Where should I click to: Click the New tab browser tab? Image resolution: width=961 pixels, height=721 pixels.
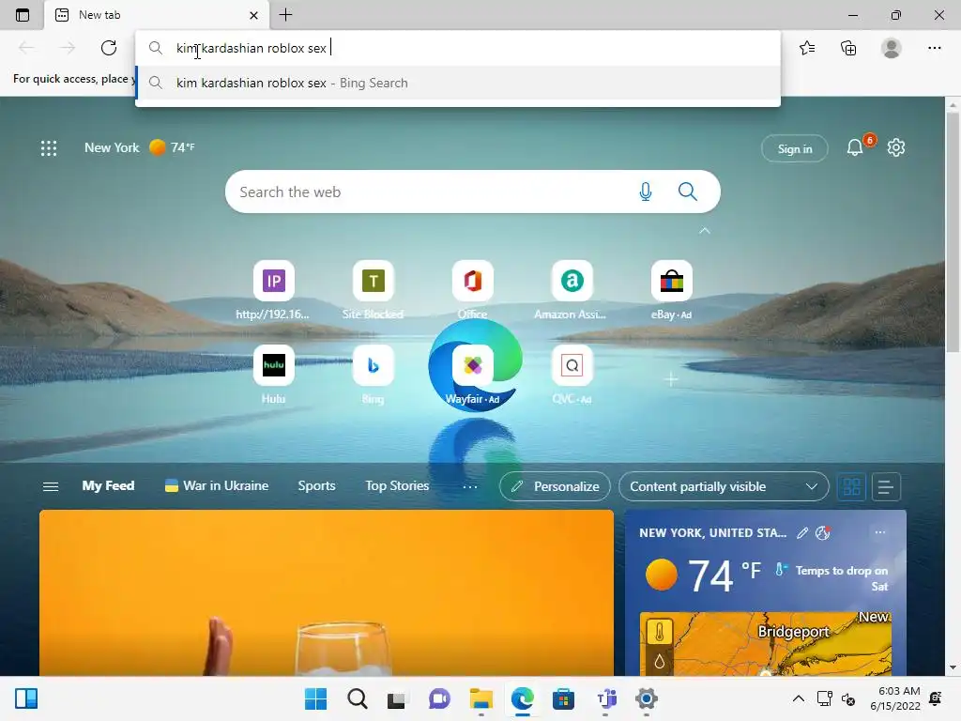point(157,15)
